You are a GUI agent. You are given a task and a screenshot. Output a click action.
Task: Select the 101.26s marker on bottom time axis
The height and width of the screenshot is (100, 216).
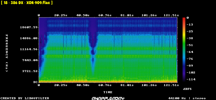point(149,85)
